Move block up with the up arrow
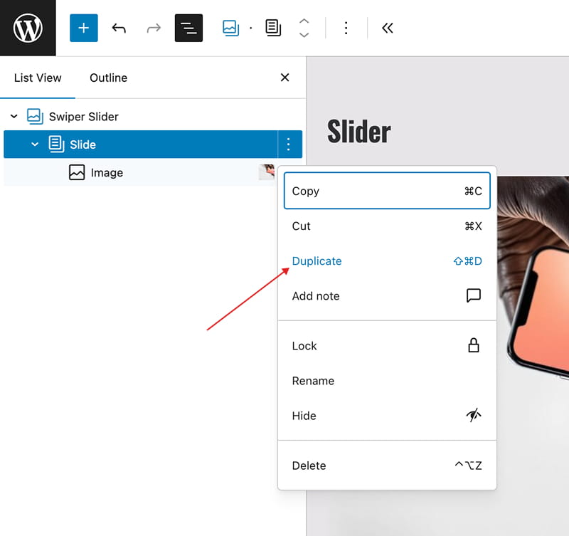569x536 pixels. (x=304, y=21)
